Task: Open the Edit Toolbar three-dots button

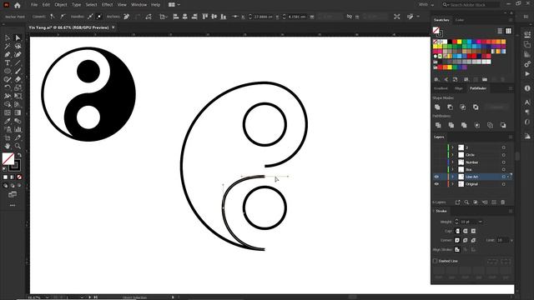Action: 13,206
